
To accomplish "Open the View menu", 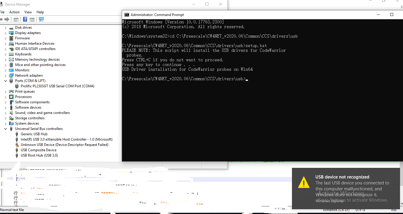I will (28, 12).
